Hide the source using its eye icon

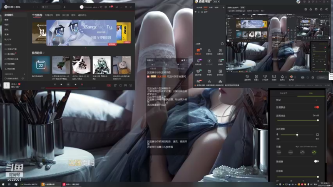[x=196, y=12]
